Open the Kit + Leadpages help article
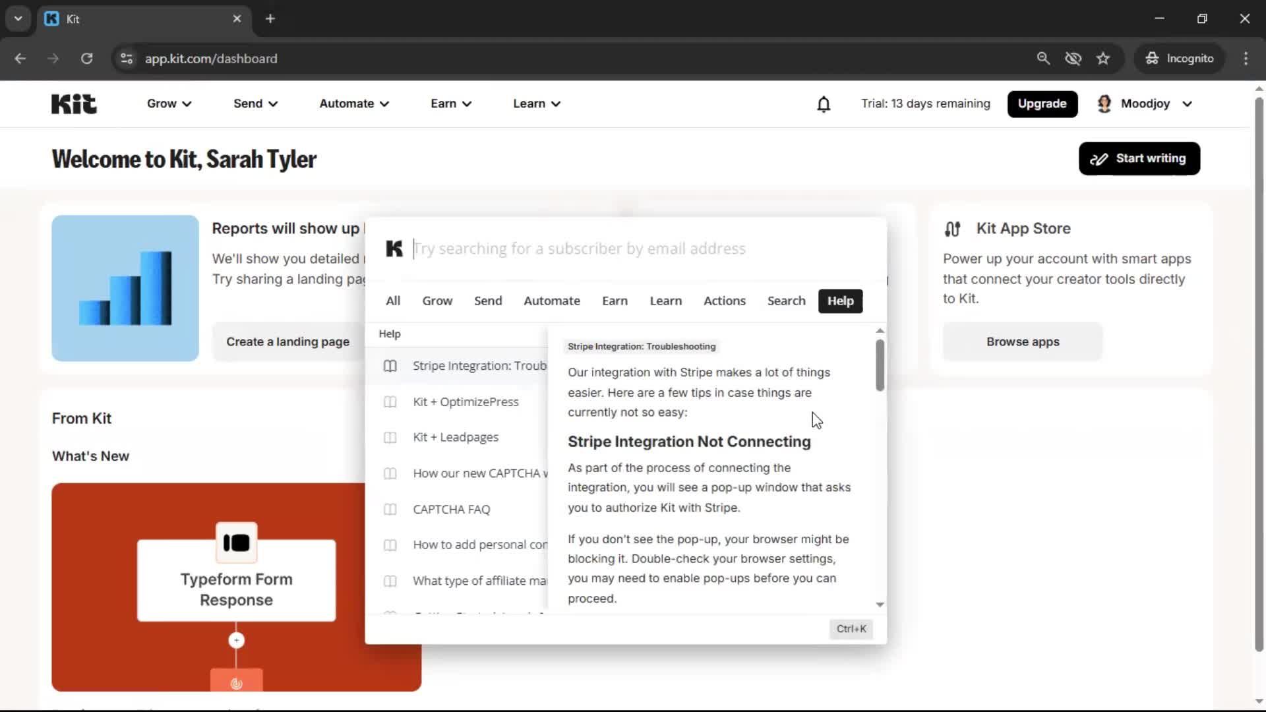 tap(456, 437)
